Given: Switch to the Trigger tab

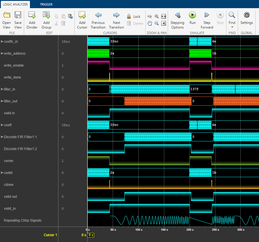Looking at the screenshot, I should coord(46,4).
